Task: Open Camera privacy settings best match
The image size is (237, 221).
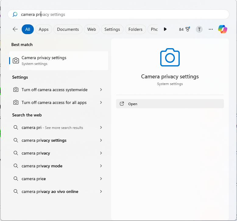Action: (58, 60)
